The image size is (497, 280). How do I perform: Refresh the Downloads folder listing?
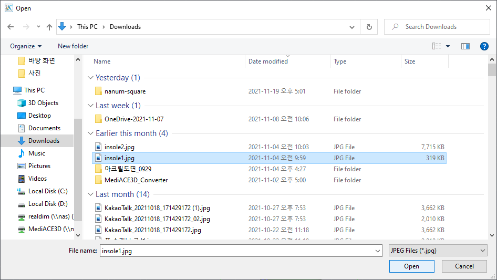point(369,27)
